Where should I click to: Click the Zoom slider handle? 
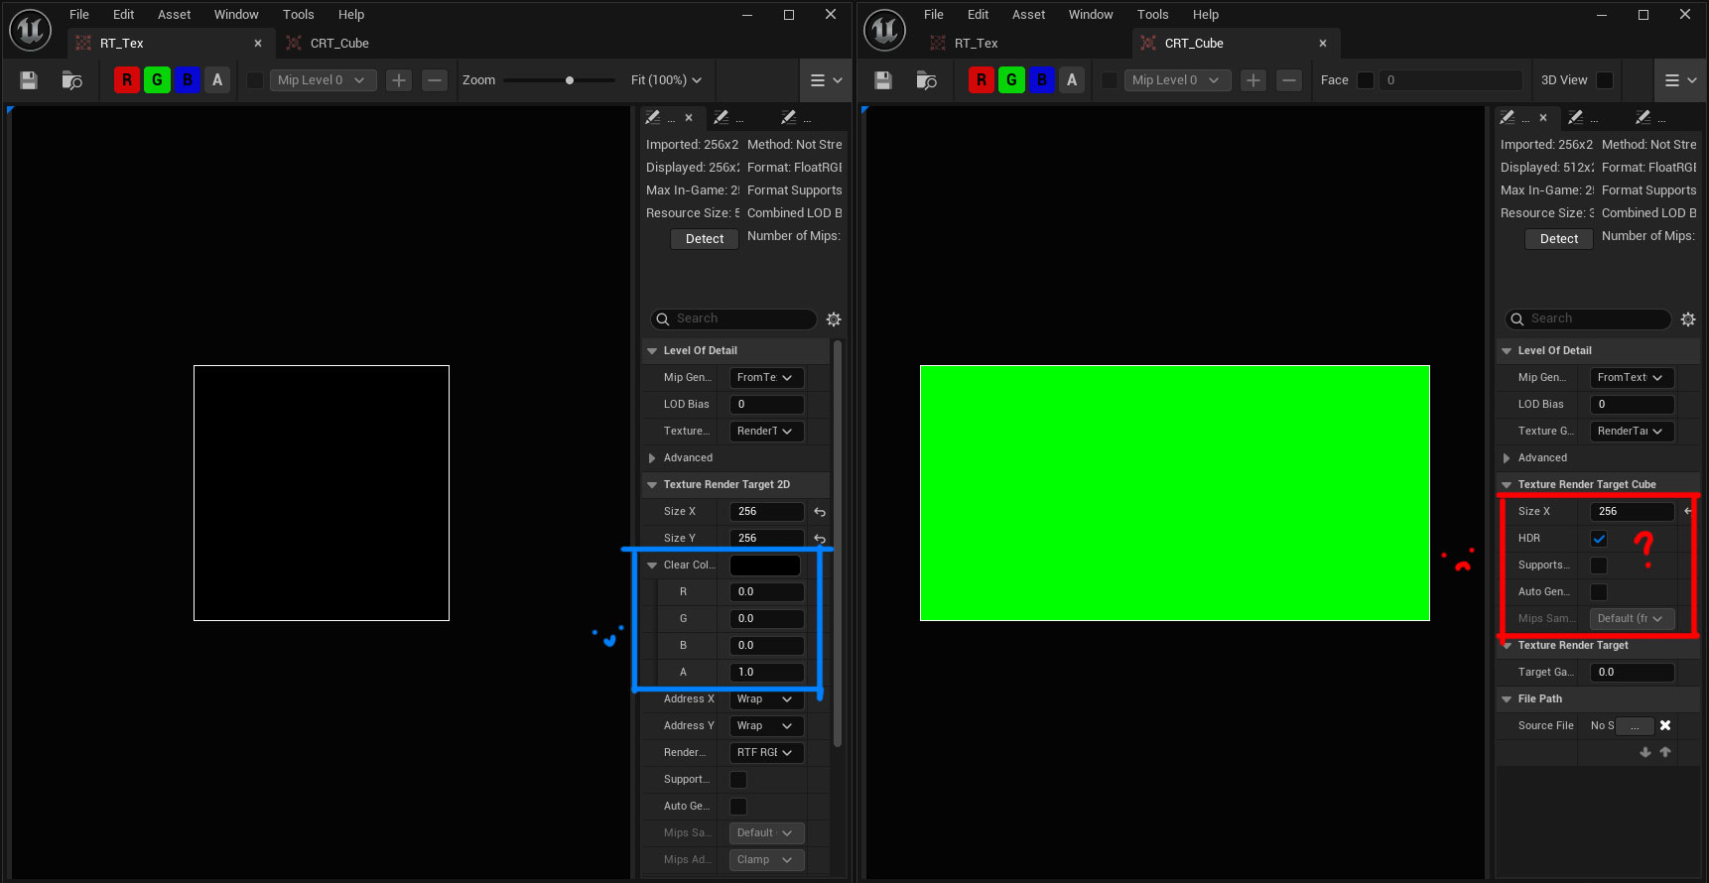pyautogui.click(x=570, y=80)
